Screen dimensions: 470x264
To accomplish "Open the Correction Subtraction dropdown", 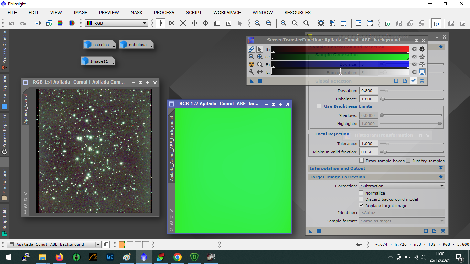I will click(402, 186).
